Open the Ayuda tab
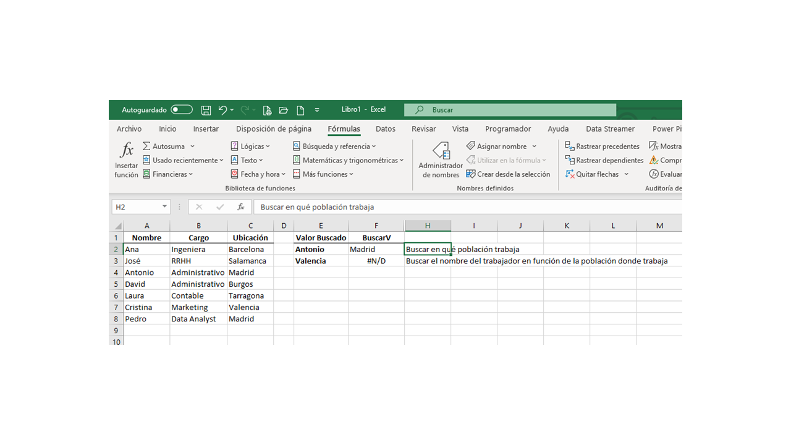This screenshot has width=791, height=445. click(558, 129)
